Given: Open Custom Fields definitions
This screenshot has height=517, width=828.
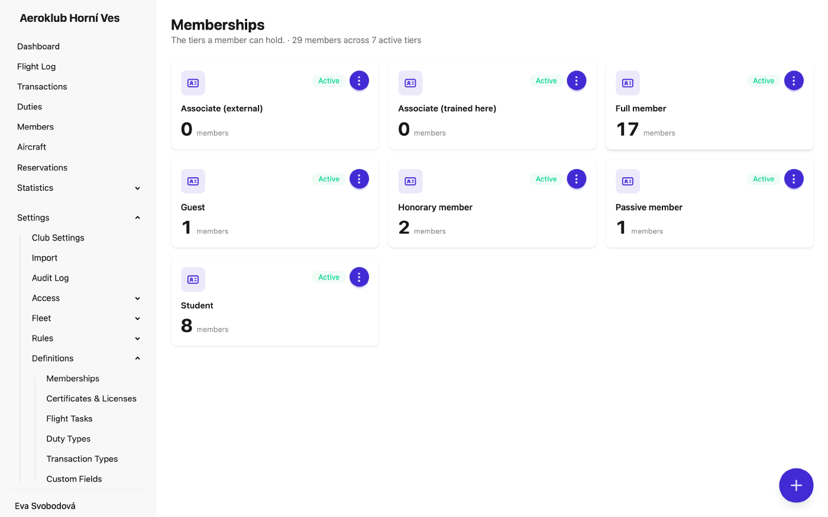Looking at the screenshot, I should click(x=75, y=479).
